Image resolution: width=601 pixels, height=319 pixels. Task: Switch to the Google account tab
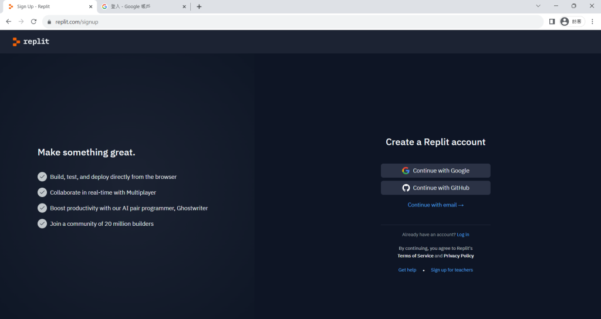[143, 6]
